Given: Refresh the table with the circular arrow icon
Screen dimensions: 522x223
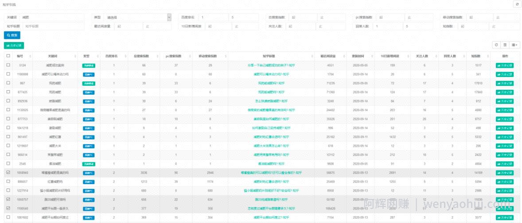Looking at the screenshot, I should 496,45.
